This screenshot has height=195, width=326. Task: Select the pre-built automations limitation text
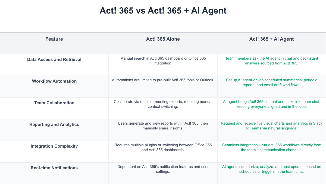tap(163, 80)
